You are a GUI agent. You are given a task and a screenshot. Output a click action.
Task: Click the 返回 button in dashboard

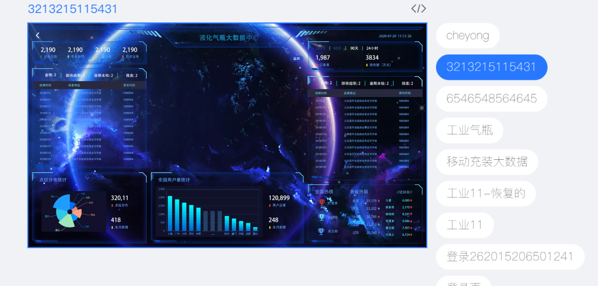coord(297,59)
